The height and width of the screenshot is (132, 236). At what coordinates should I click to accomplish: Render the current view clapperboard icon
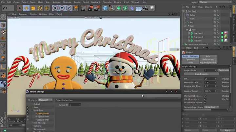pyautogui.click(x=83, y=8)
